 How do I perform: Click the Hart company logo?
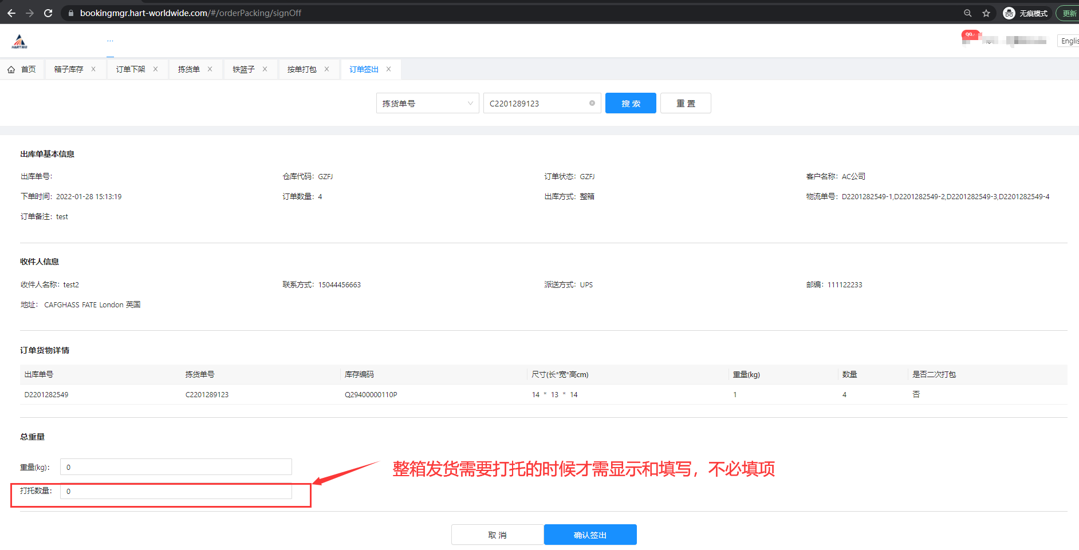(x=20, y=41)
